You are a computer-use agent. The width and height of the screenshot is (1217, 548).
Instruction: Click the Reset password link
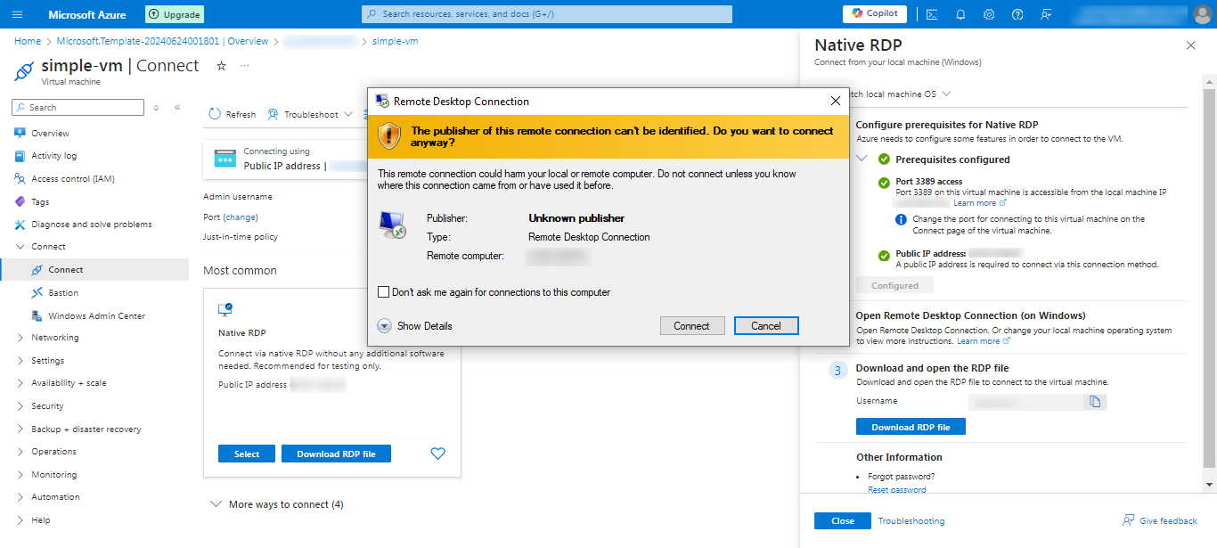pyautogui.click(x=896, y=489)
